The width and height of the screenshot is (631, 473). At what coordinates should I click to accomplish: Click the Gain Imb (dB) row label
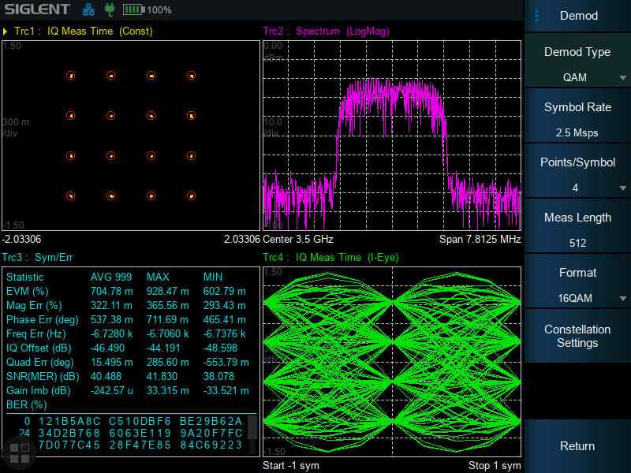click(x=38, y=390)
